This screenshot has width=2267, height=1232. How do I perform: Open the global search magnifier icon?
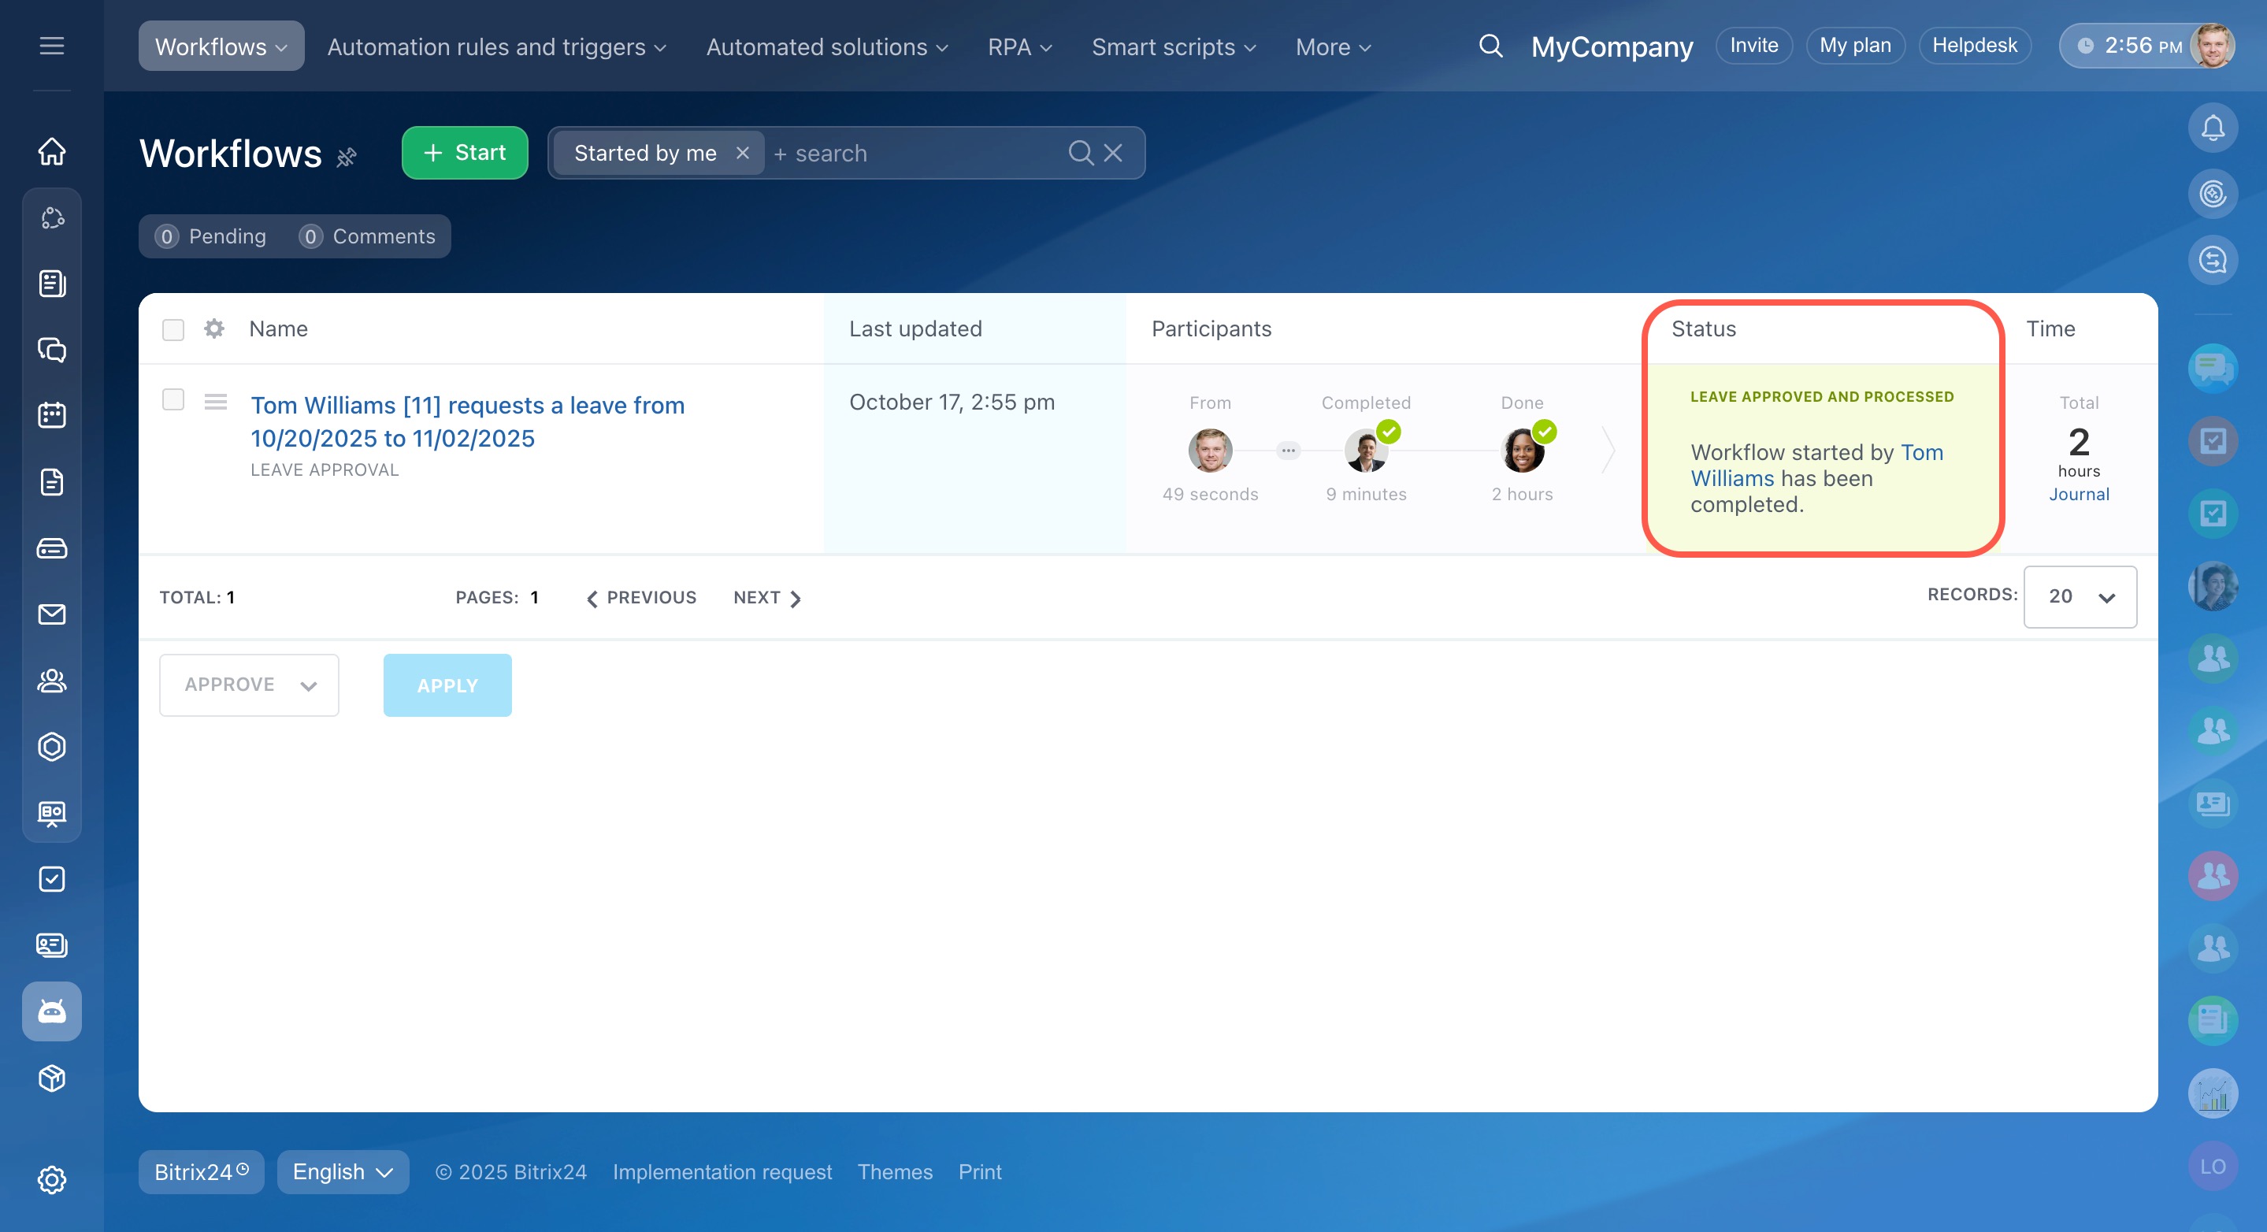1490,46
